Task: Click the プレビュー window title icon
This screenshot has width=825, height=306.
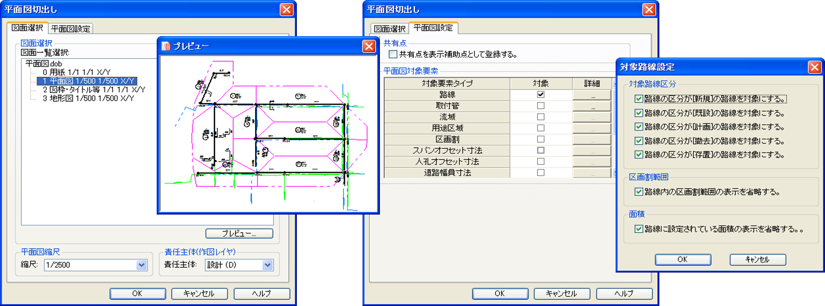Action: [166, 46]
